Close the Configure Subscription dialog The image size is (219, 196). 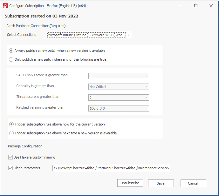211,6
